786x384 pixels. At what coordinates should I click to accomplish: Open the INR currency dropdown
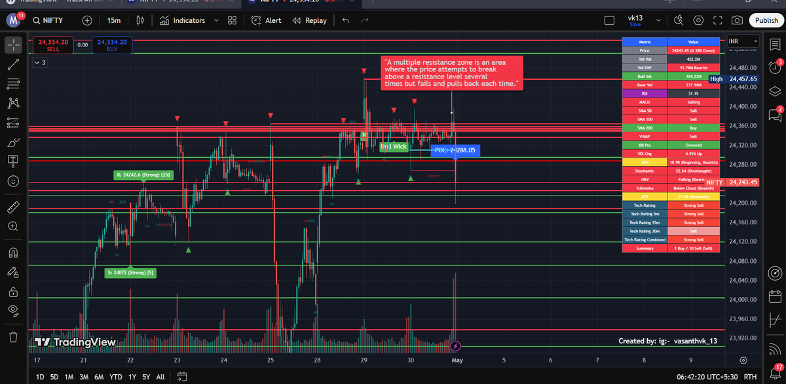742,42
